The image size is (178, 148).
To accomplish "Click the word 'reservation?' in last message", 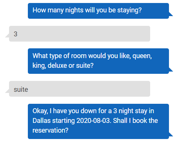I will (x=50, y=130).
